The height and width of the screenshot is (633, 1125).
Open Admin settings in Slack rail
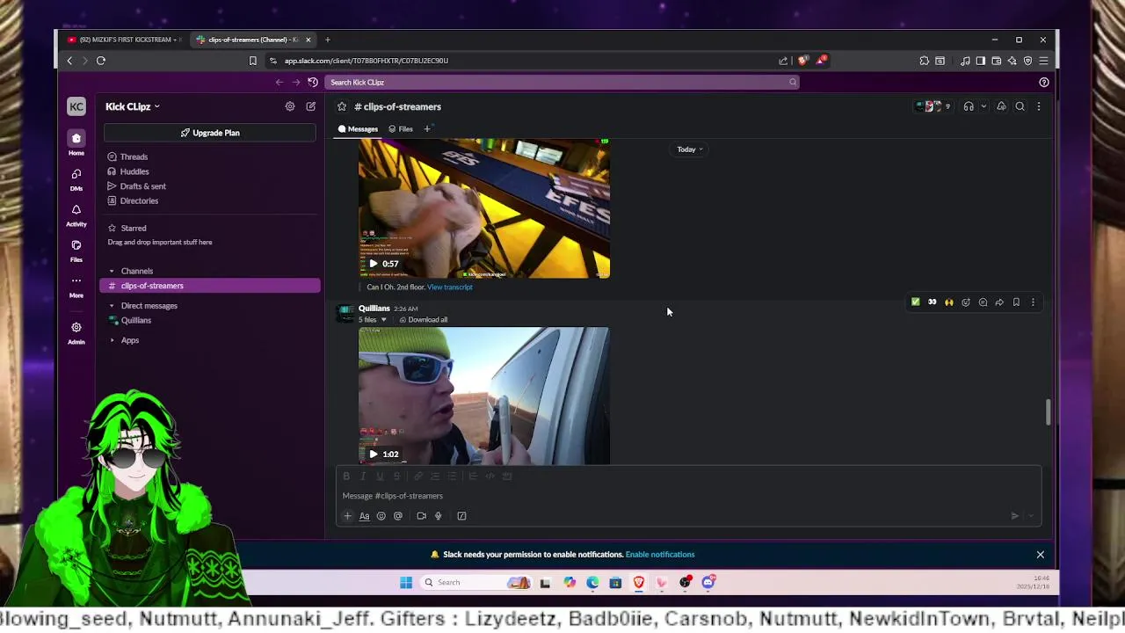click(x=76, y=331)
